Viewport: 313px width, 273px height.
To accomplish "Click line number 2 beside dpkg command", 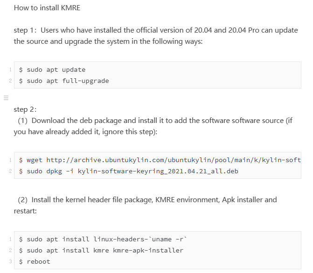I will [10, 171].
